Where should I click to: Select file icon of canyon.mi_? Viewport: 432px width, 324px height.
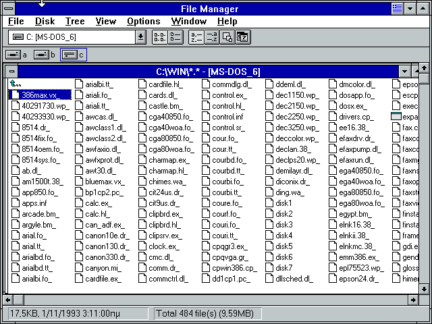click(79, 268)
